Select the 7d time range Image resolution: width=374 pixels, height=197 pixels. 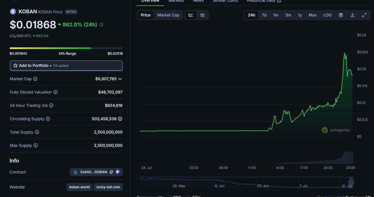264,15
